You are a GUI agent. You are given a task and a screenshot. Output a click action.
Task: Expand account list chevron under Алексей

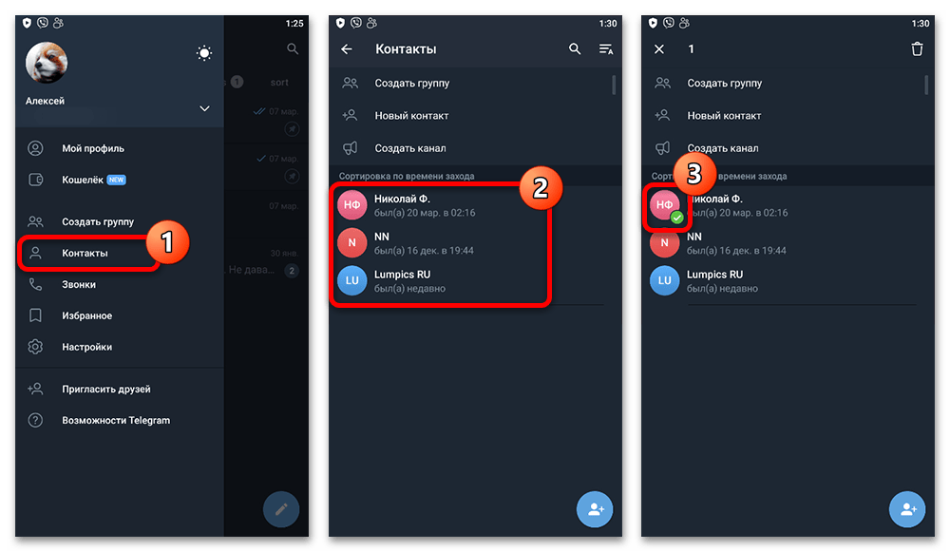205,108
